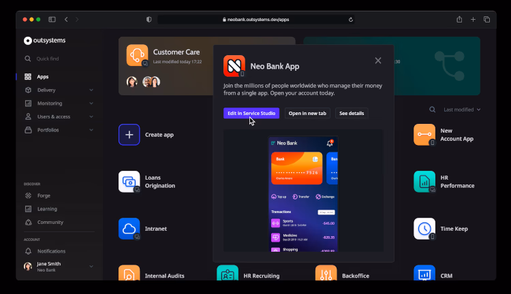This screenshot has width=511, height=294.
Task: Click the OutSystems logo
Action: point(45,40)
